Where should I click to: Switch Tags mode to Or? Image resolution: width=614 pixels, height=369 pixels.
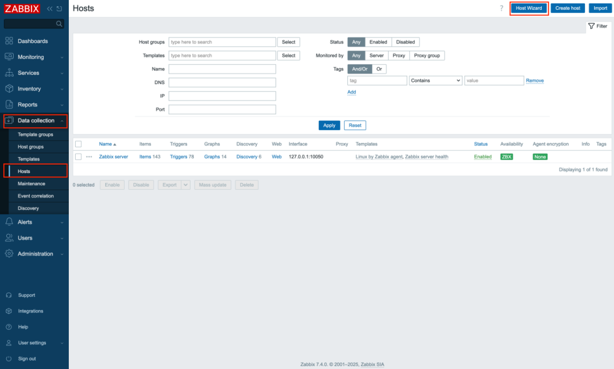[379, 69]
